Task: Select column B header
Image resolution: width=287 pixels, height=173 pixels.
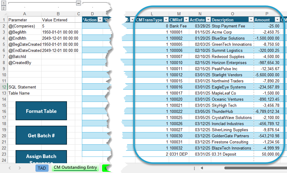Action: (x=58, y=14)
